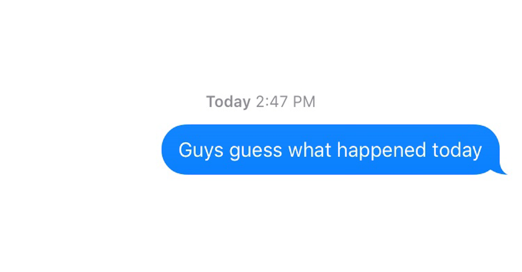
Task: Click the word 'Guys' in the message
Action: tap(201, 150)
